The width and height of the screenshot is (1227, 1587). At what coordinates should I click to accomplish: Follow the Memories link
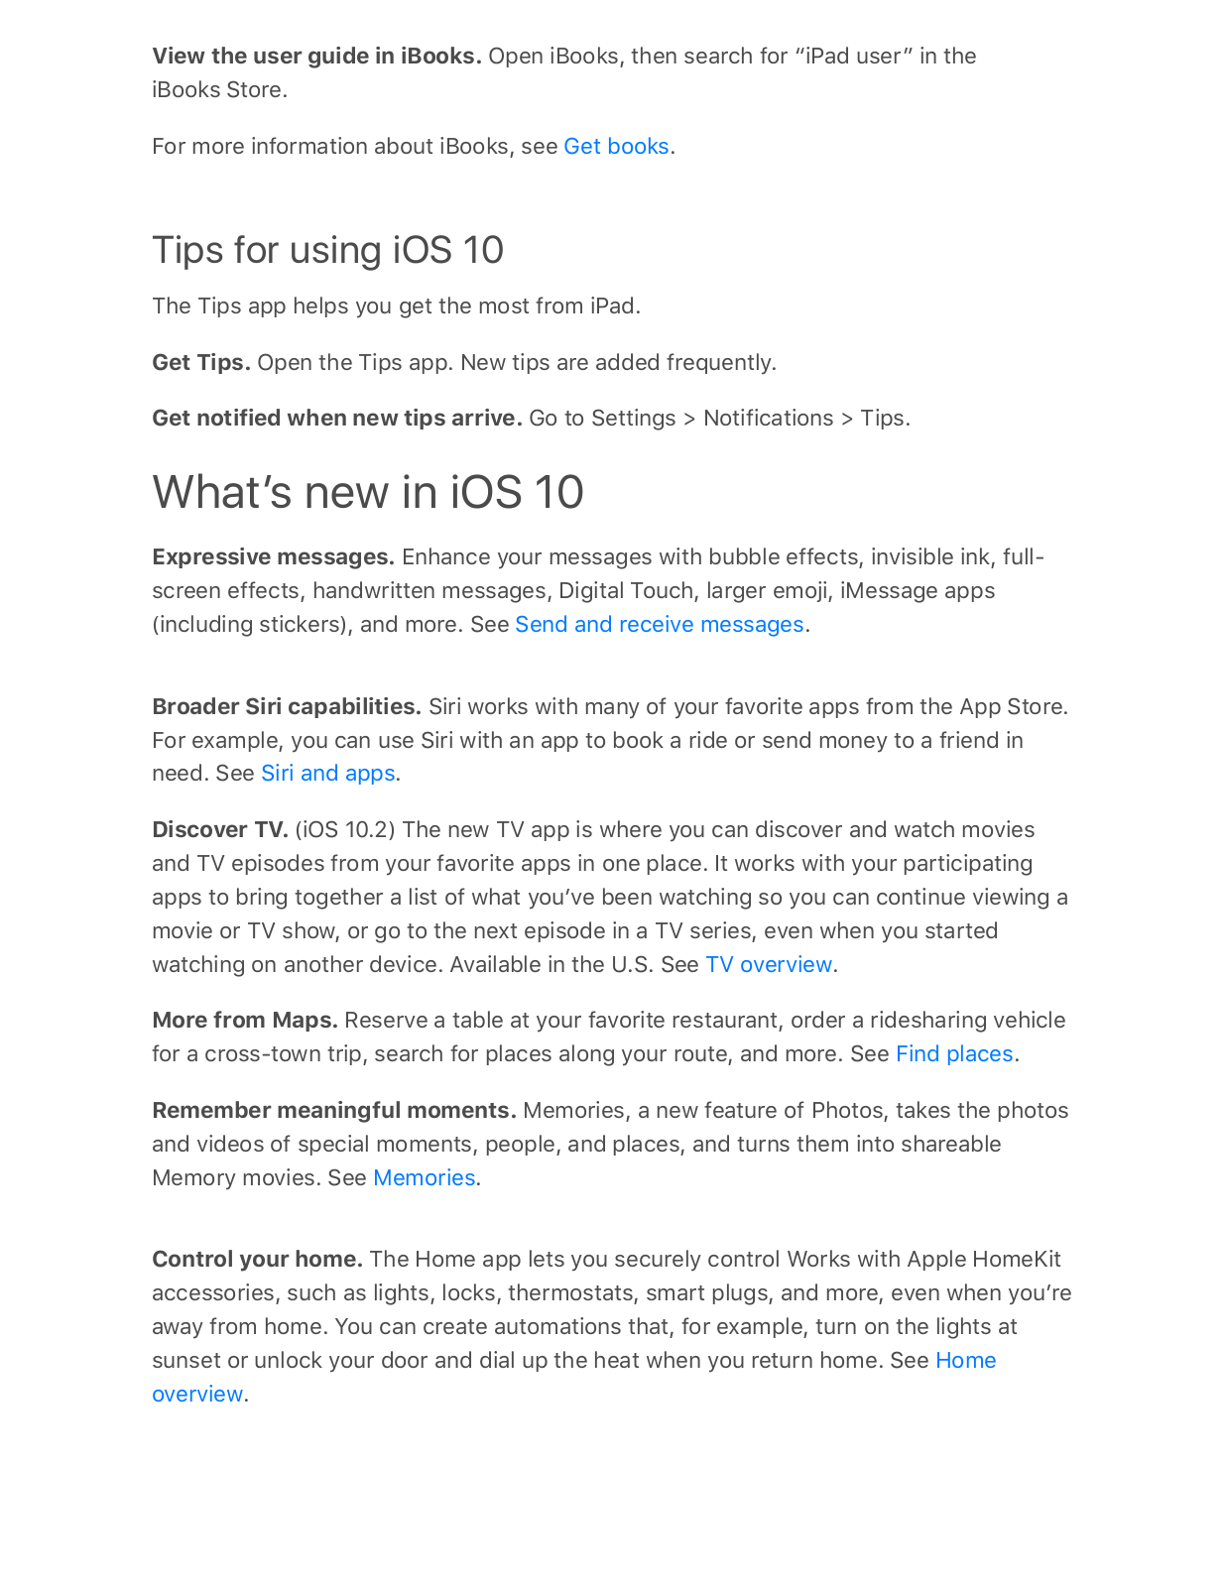[x=424, y=1178]
